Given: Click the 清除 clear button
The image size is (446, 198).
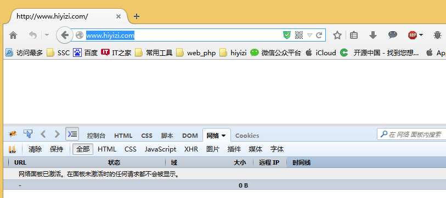Looking at the screenshot, I should pyautogui.click(x=35, y=149).
